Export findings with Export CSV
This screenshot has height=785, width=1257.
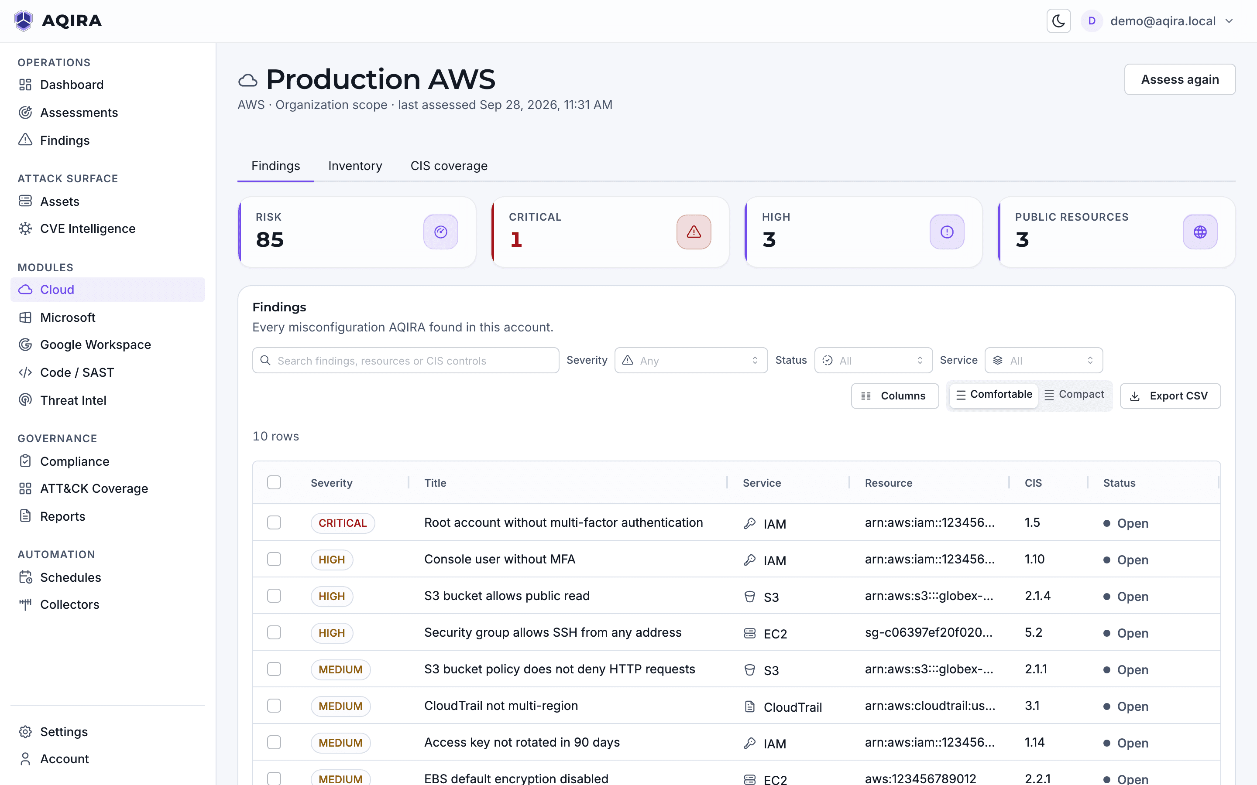pos(1170,396)
